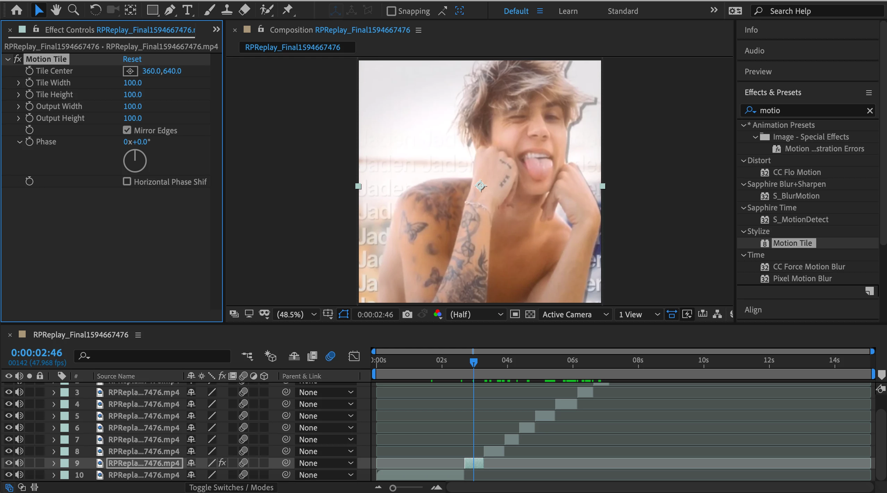Image resolution: width=887 pixels, height=493 pixels.
Task: Expand the Tile Width property
Action: pyautogui.click(x=18, y=83)
